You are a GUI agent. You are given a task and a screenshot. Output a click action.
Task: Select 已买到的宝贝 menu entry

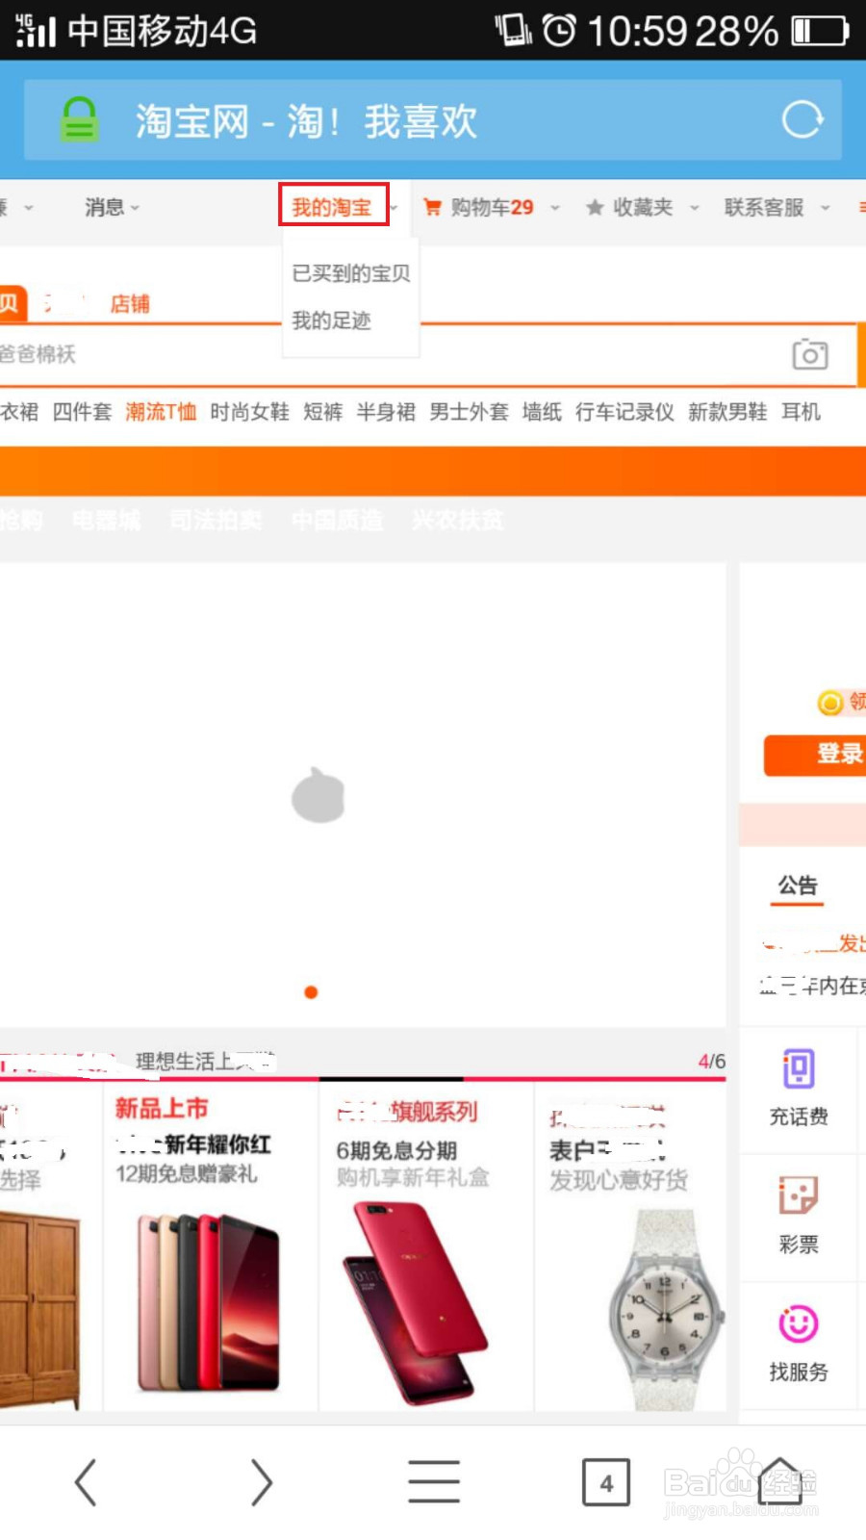click(351, 273)
